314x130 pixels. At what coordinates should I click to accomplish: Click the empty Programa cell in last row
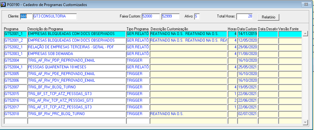click(15, 121)
